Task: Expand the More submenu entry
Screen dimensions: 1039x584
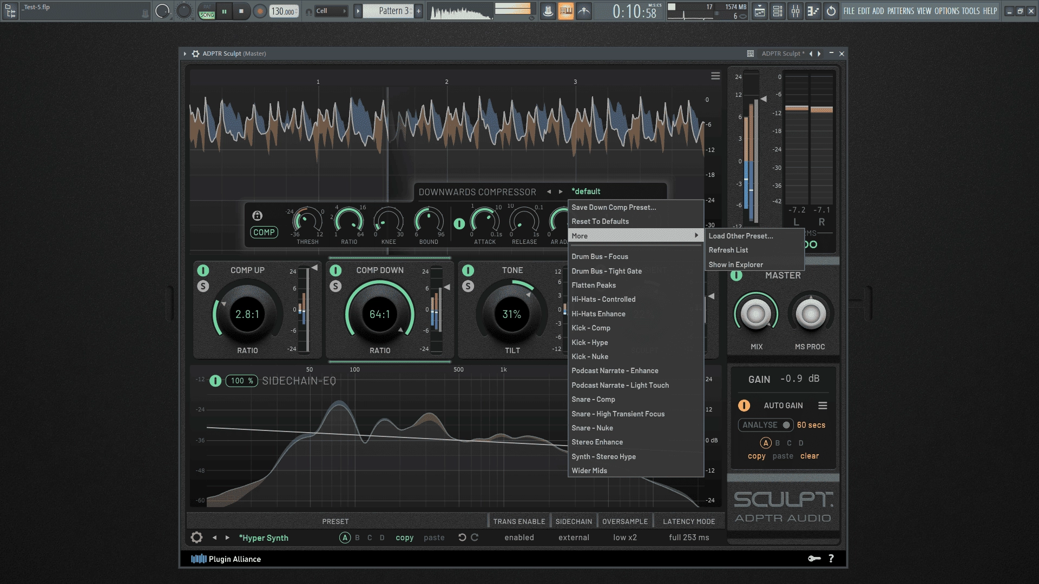Action: [635, 236]
